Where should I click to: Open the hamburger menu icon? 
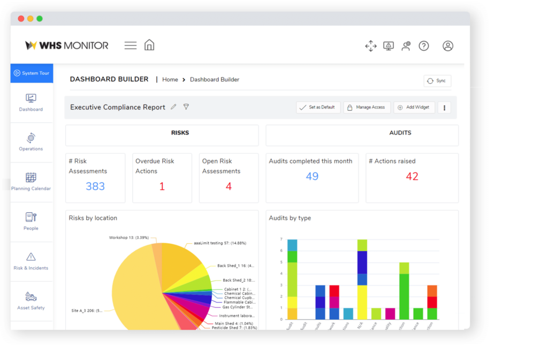pos(131,46)
